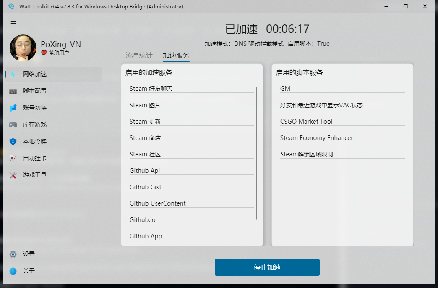The height and width of the screenshot is (288, 438).
Task: Select Steam 好友聊天 service row
Action: [192, 89]
